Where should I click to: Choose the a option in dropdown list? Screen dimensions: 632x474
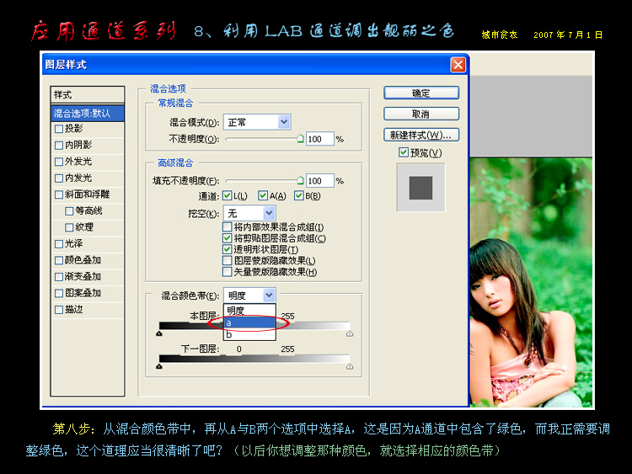click(x=249, y=323)
